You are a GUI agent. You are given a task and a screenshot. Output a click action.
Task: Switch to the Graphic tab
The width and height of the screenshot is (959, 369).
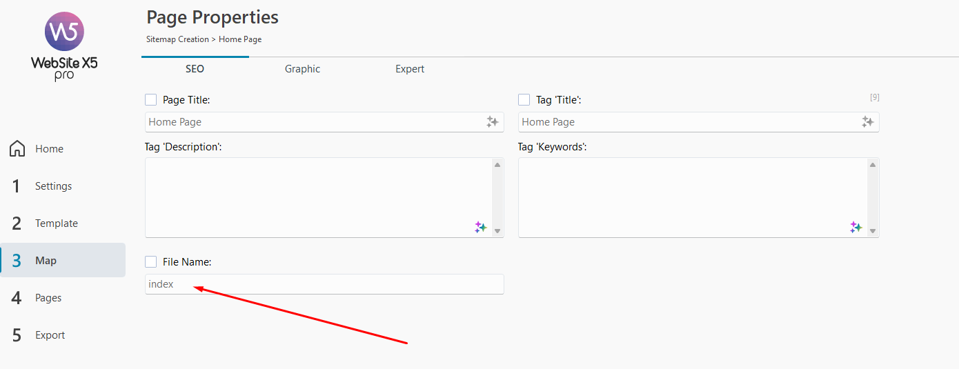click(x=302, y=69)
